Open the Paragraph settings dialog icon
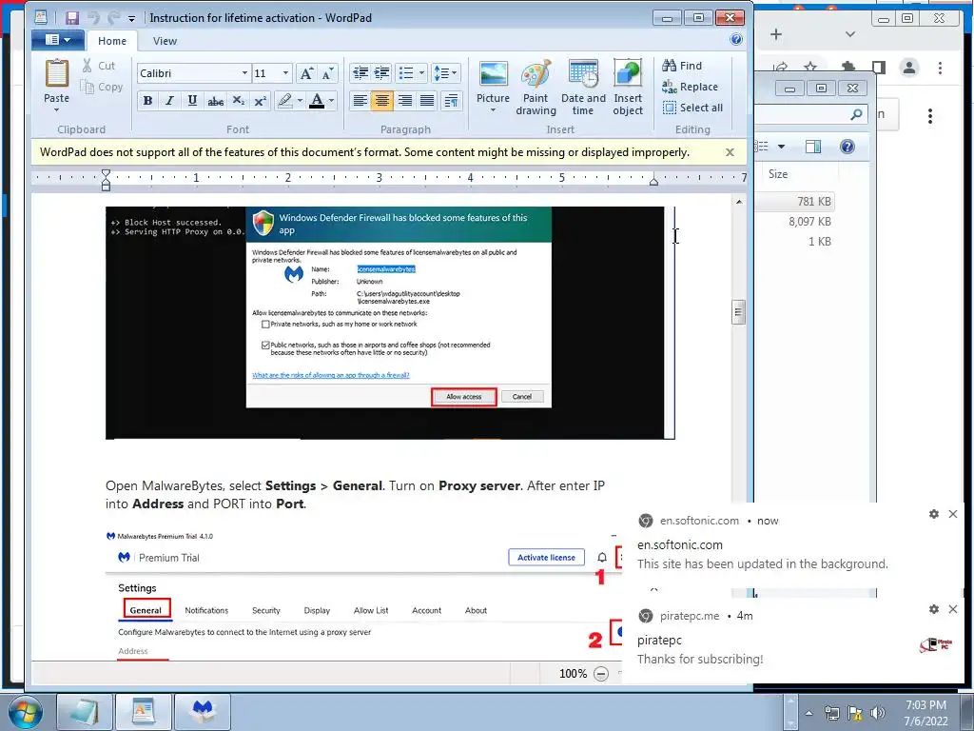This screenshot has width=974, height=731. coord(452,101)
